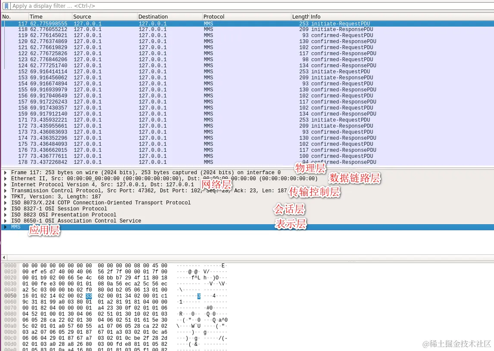Select packet 174 in the list
Image resolution: width=494 pixels, height=351 pixels.
(x=247, y=138)
